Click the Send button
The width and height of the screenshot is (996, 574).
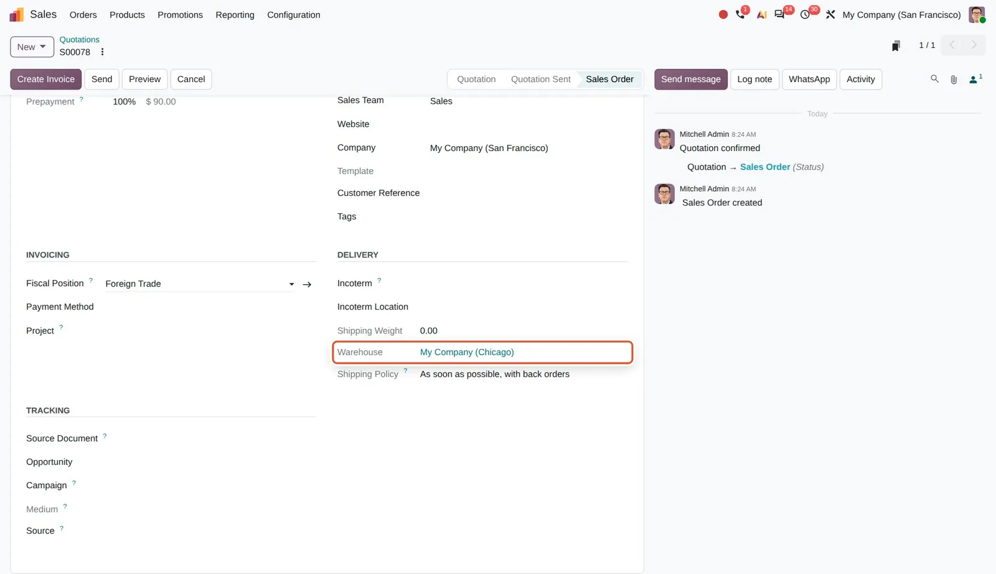point(101,80)
